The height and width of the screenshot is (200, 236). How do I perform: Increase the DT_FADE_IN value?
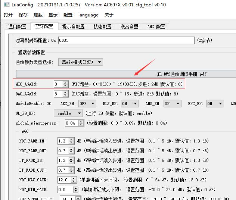click(71, 159)
